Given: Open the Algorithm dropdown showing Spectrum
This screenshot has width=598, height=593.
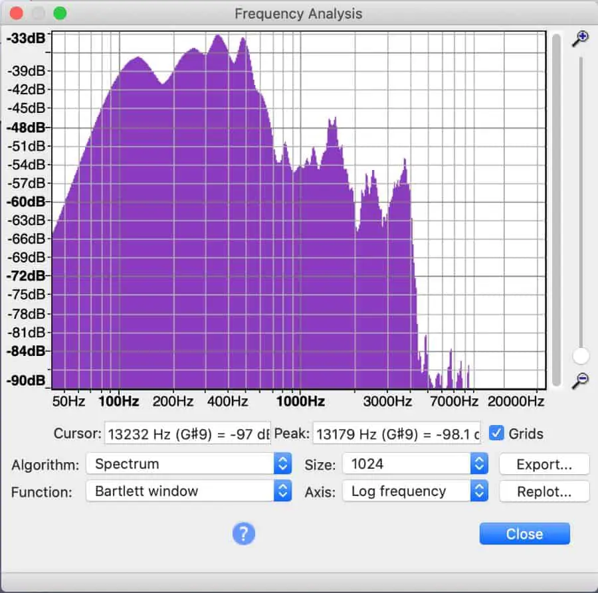Looking at the screenshot, I should point(189,464).
